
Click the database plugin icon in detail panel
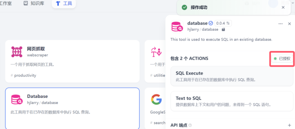[x=177, y=26]
